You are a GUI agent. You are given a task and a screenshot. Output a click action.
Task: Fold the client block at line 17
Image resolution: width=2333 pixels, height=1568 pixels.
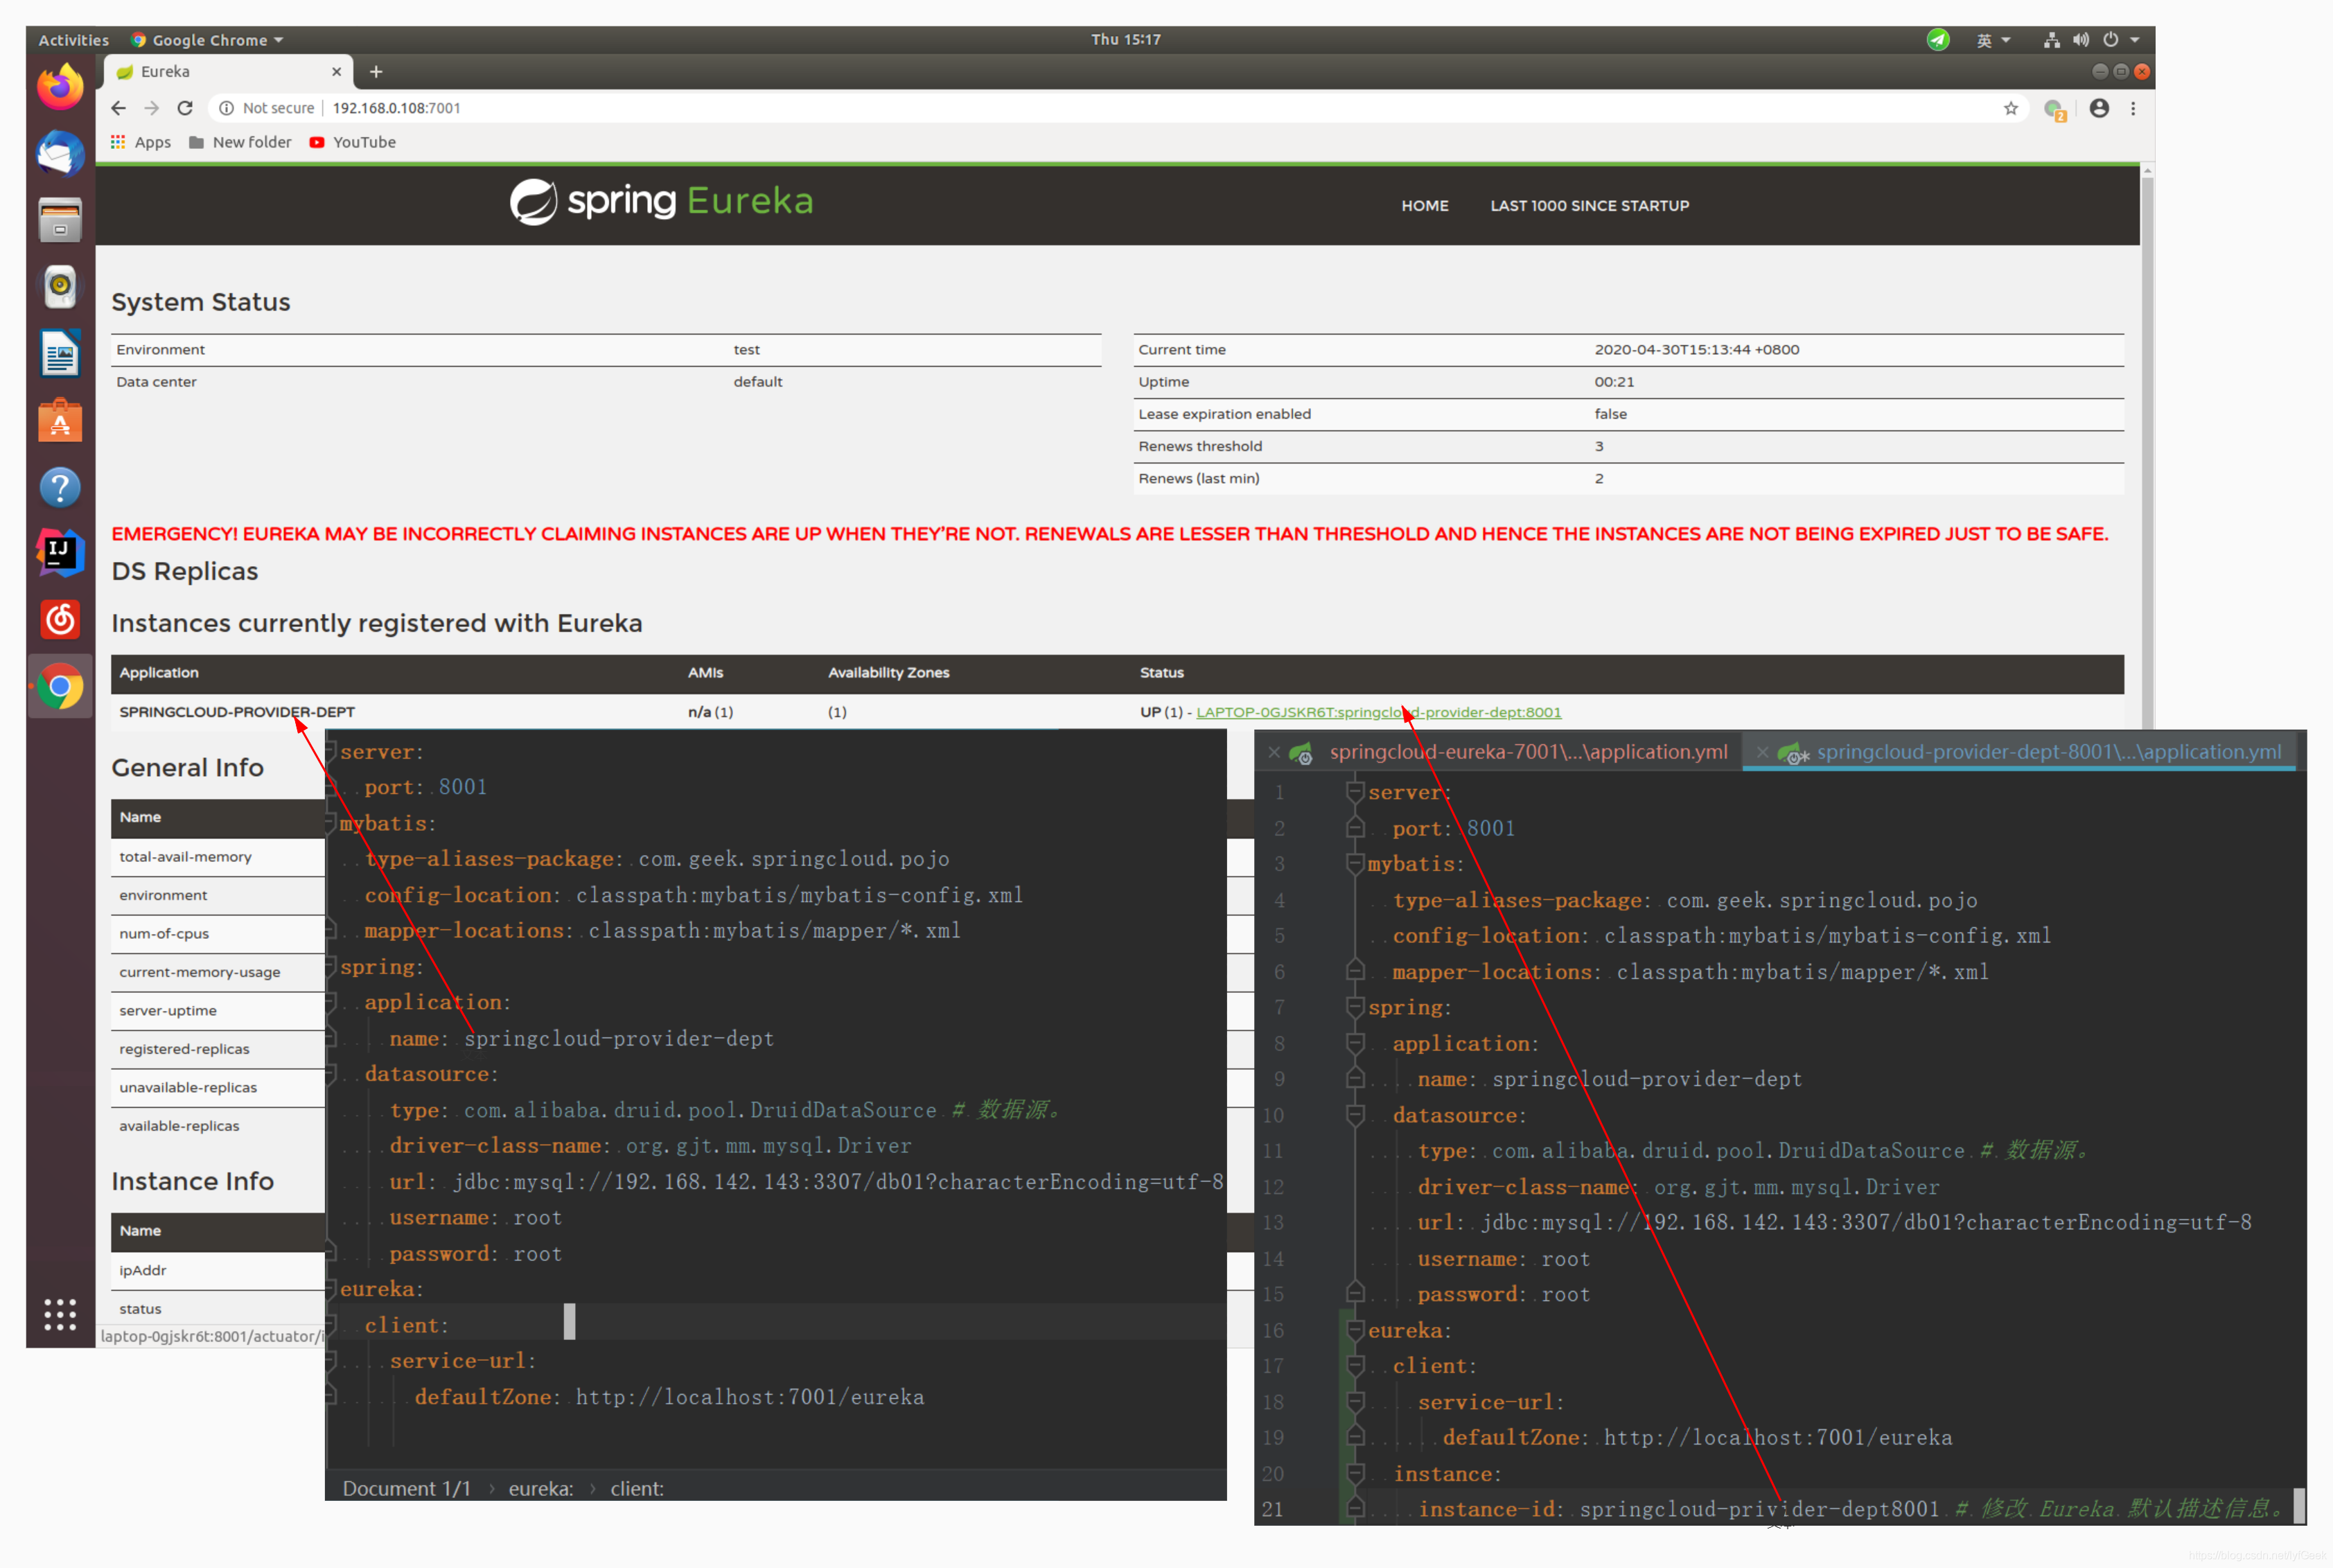[x=1355, y=1366]
